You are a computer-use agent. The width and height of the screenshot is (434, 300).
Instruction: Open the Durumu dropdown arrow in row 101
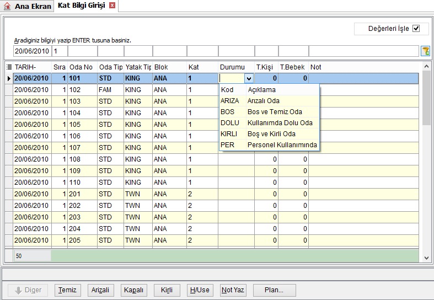pyautogui.click(x=249, y=79)
